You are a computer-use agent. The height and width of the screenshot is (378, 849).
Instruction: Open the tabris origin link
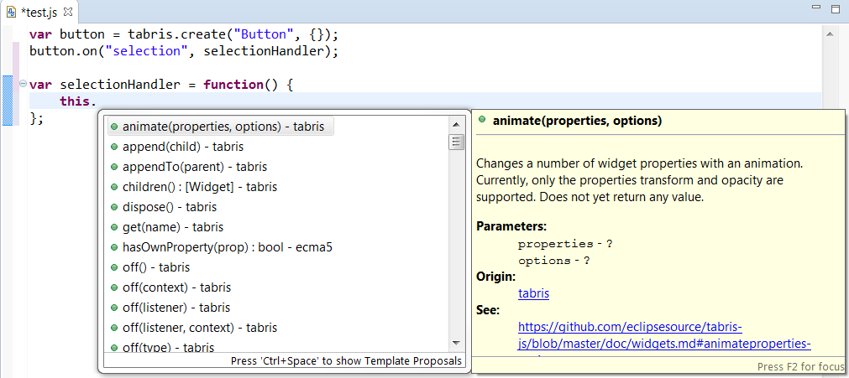533,293
